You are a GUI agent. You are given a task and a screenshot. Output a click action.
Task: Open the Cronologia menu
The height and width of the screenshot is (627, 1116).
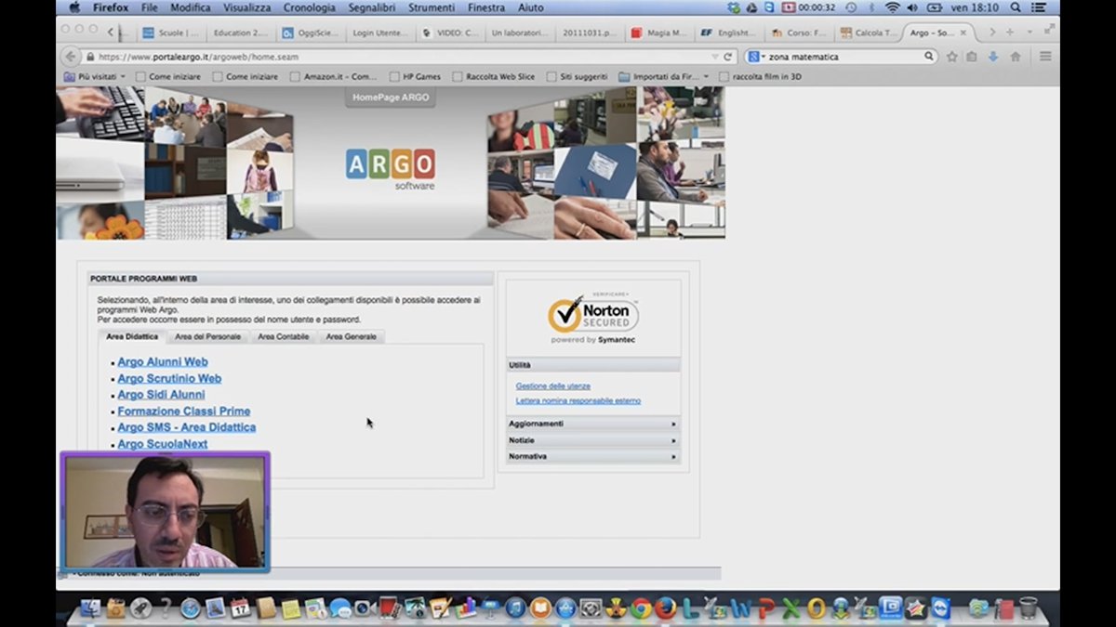310,7
